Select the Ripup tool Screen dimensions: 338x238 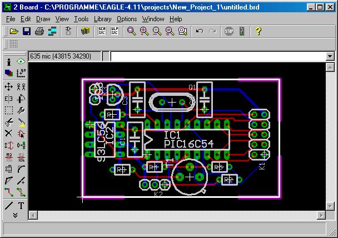21,192
